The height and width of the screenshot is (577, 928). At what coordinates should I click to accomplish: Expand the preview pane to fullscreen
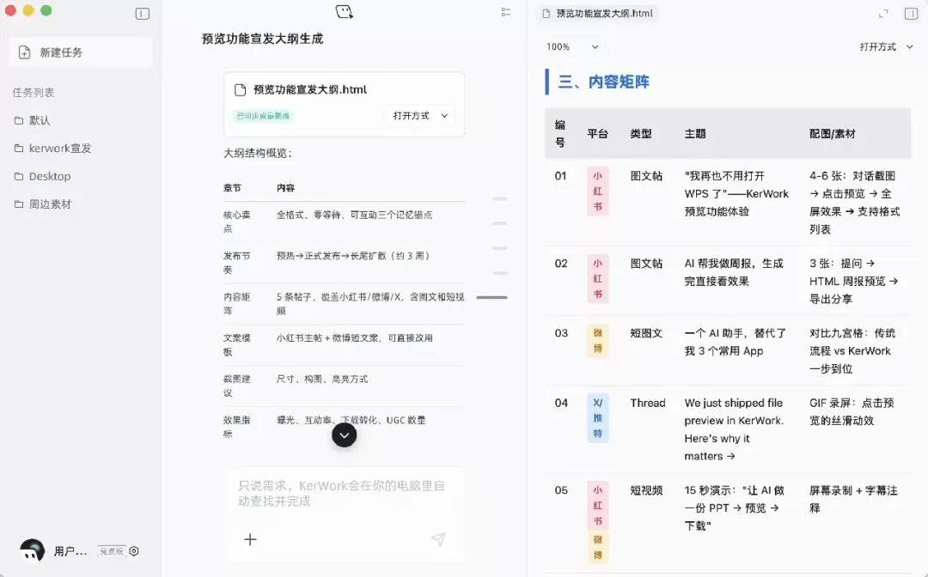tap(883, 13)
